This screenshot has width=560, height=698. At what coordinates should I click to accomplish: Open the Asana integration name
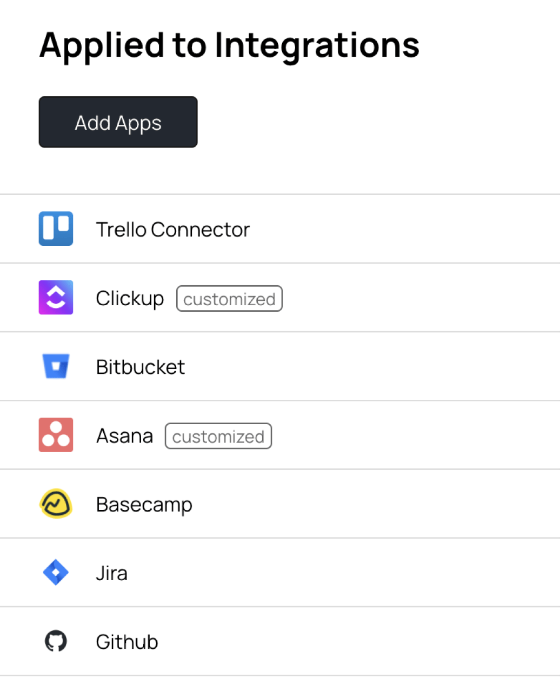pyautogui.click(x=125, y=435)
